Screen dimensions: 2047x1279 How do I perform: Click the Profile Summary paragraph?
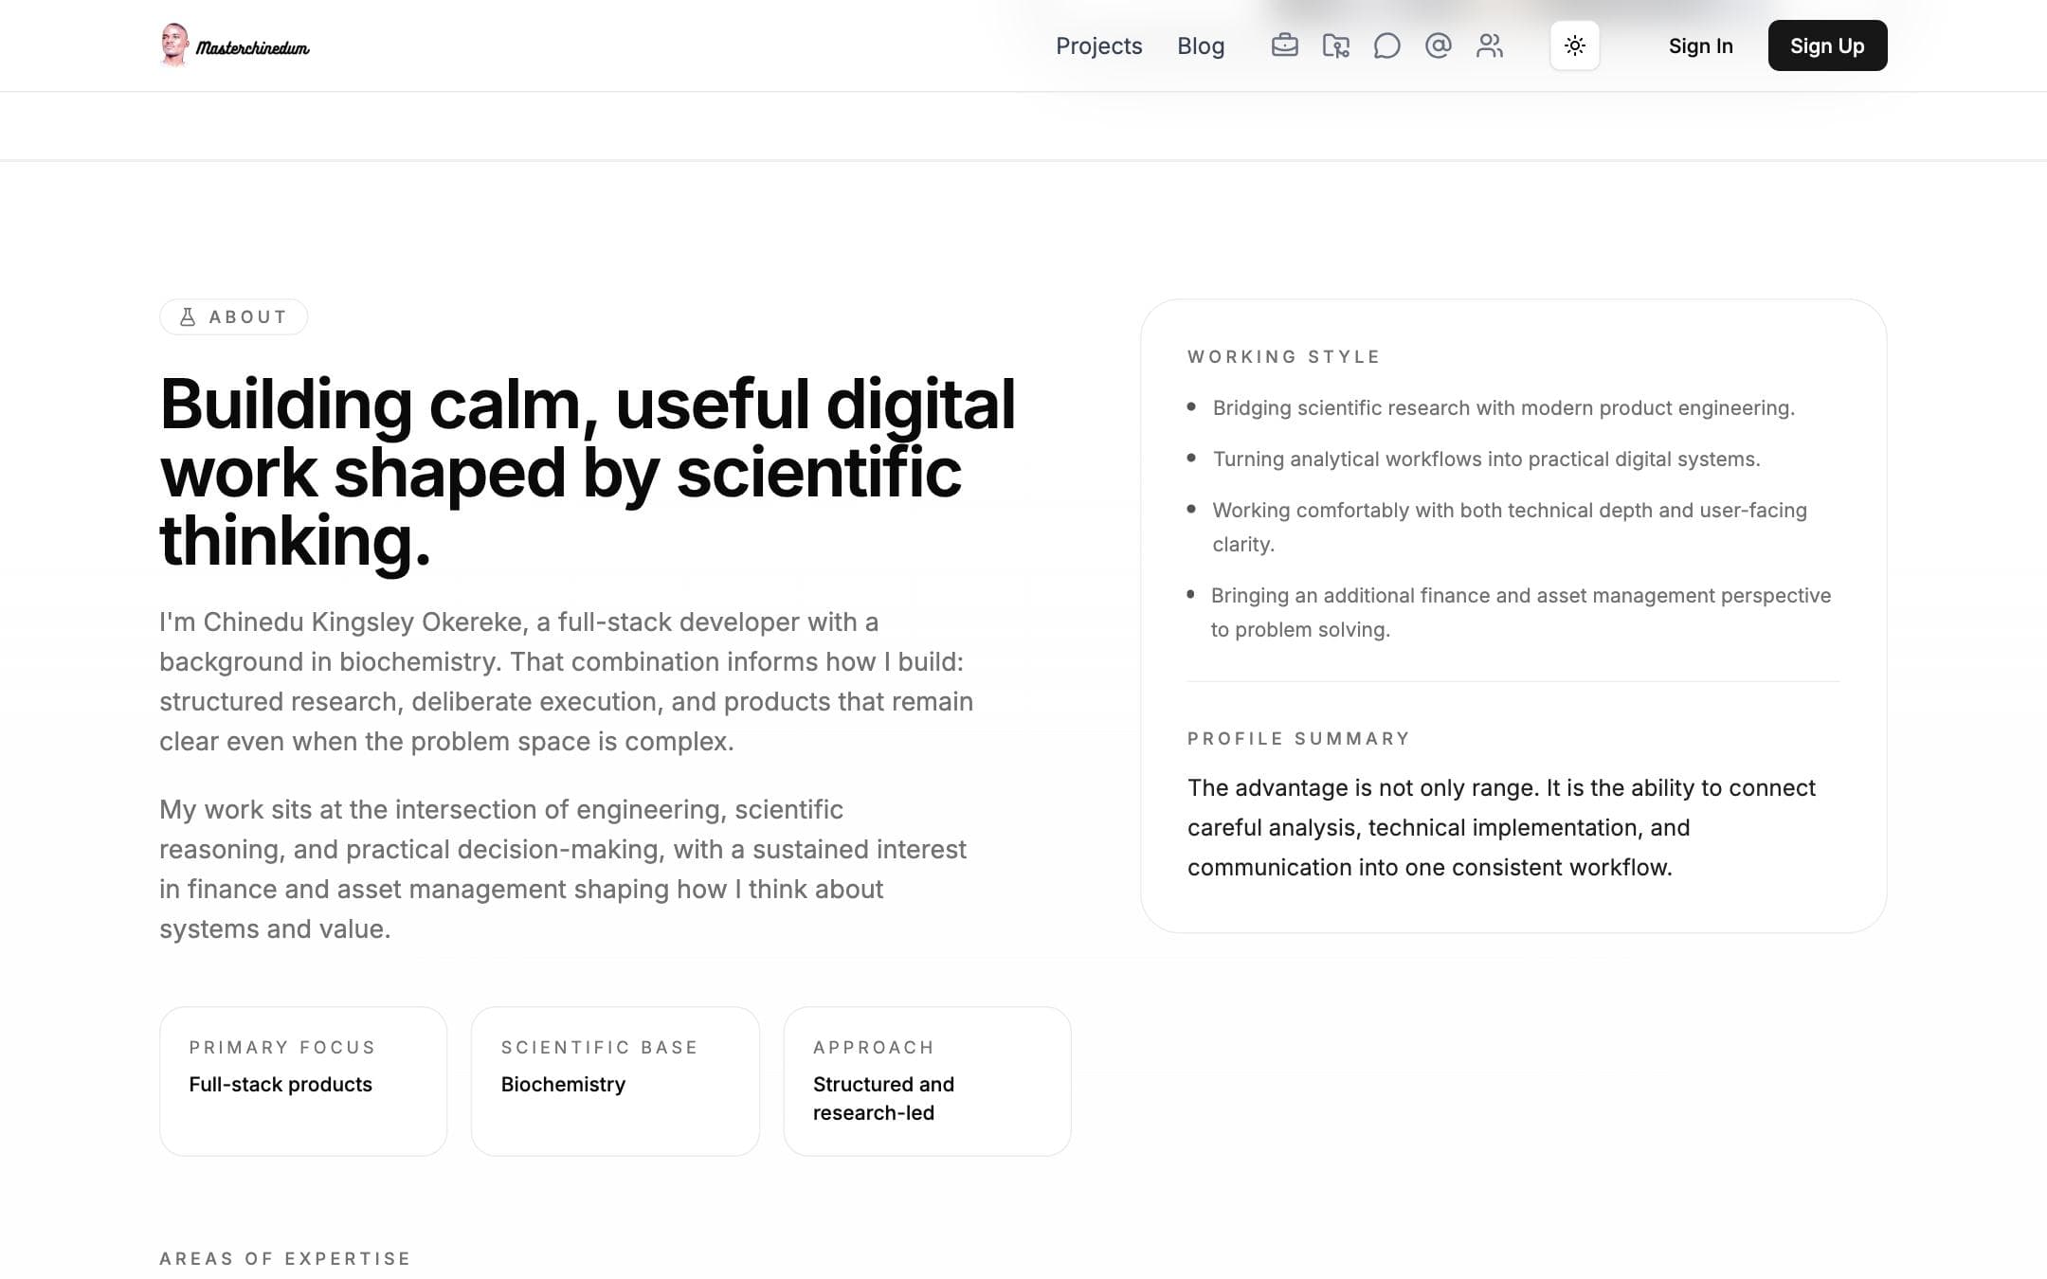coord(1501,827)
